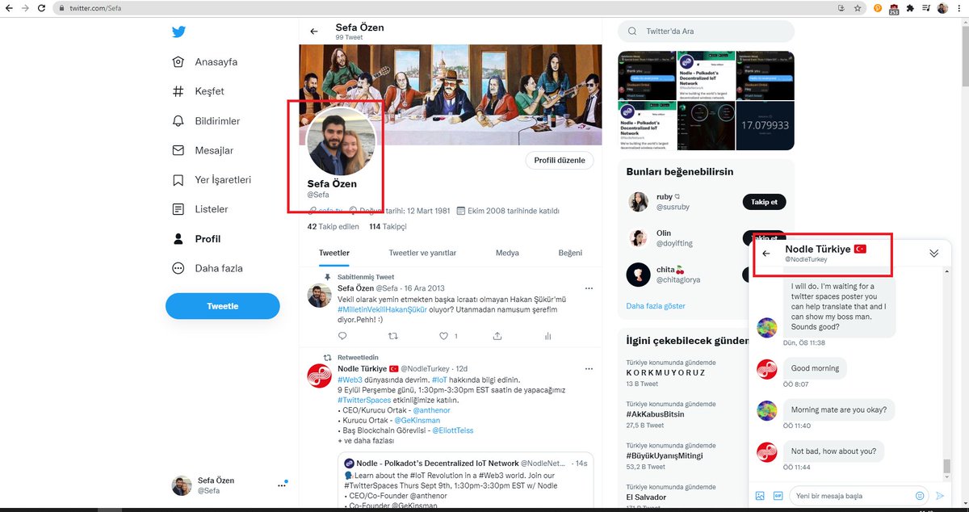Attach an image in the message box
The height and width of the screenshot is (512, 969).
point(760,496)
